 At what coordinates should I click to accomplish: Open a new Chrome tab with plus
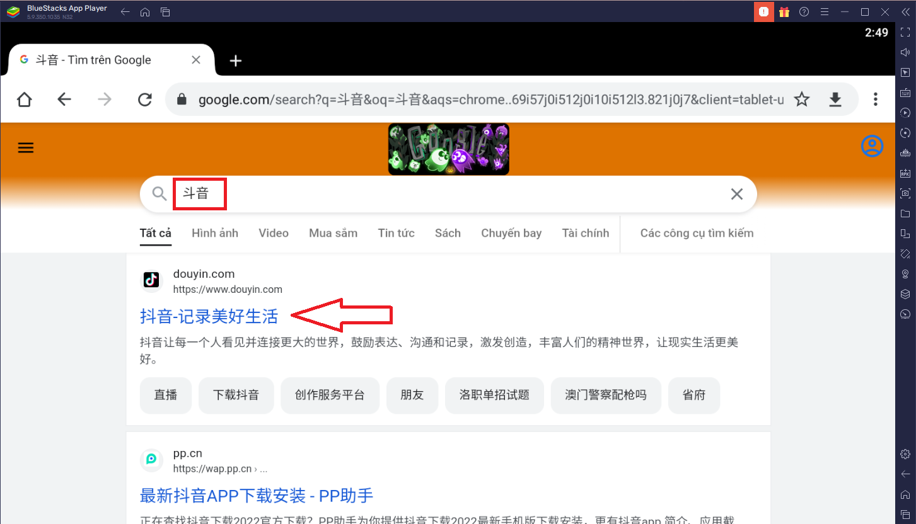pyautogui.click(x=236, y=60)
